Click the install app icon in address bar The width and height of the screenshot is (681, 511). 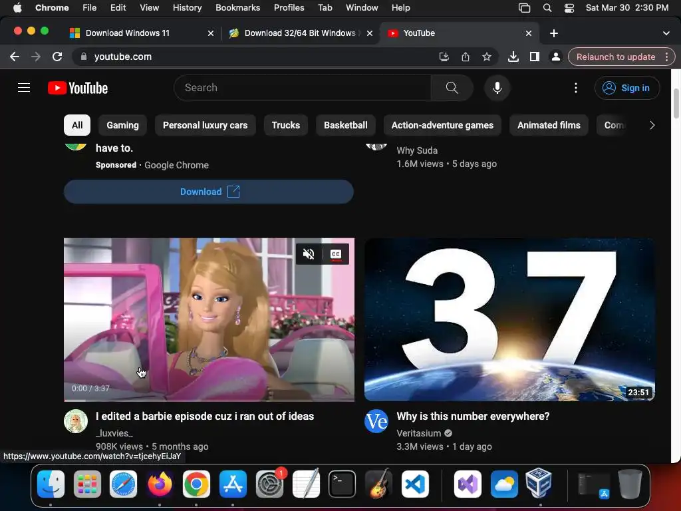tap(444, 57)
